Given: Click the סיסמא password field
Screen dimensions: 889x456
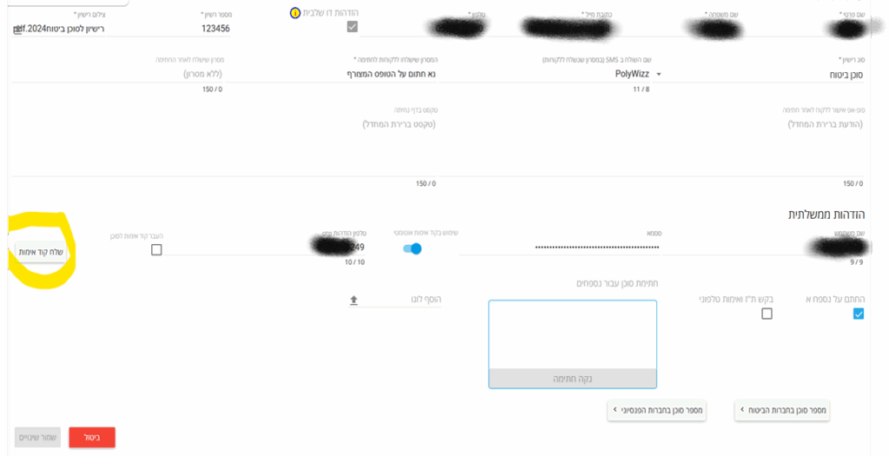Looking at the screenshot, I should pyautogui.click(x=560, y=248).
